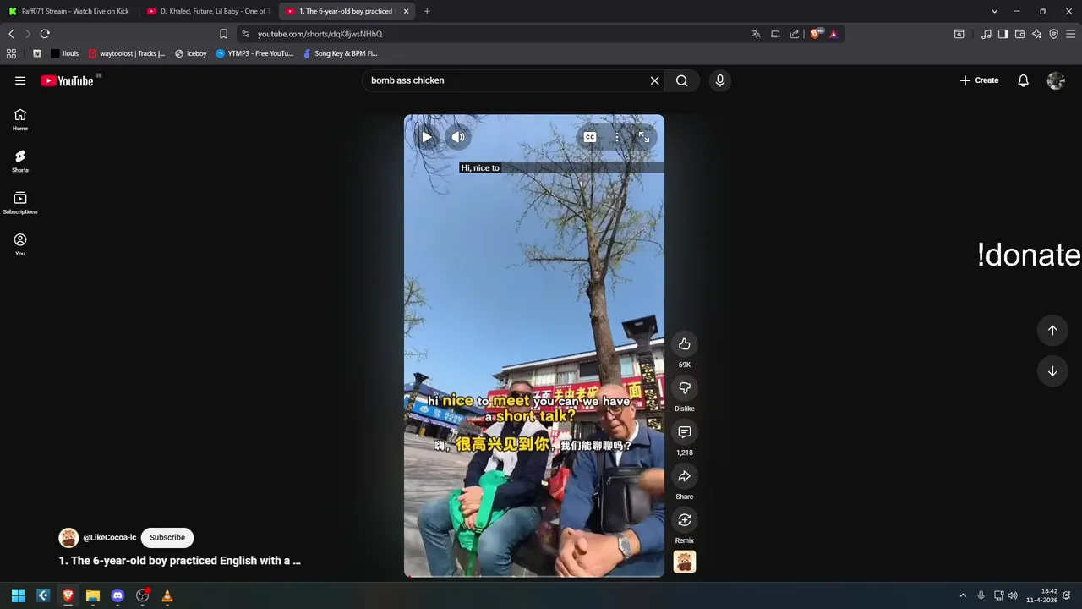Expand the system tray hidden icons
The width and height of the screenshot is (1082, 609).
point(962,595)
